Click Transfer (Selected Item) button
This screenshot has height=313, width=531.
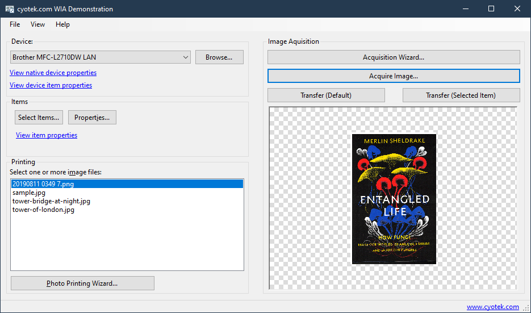[461, 95]
